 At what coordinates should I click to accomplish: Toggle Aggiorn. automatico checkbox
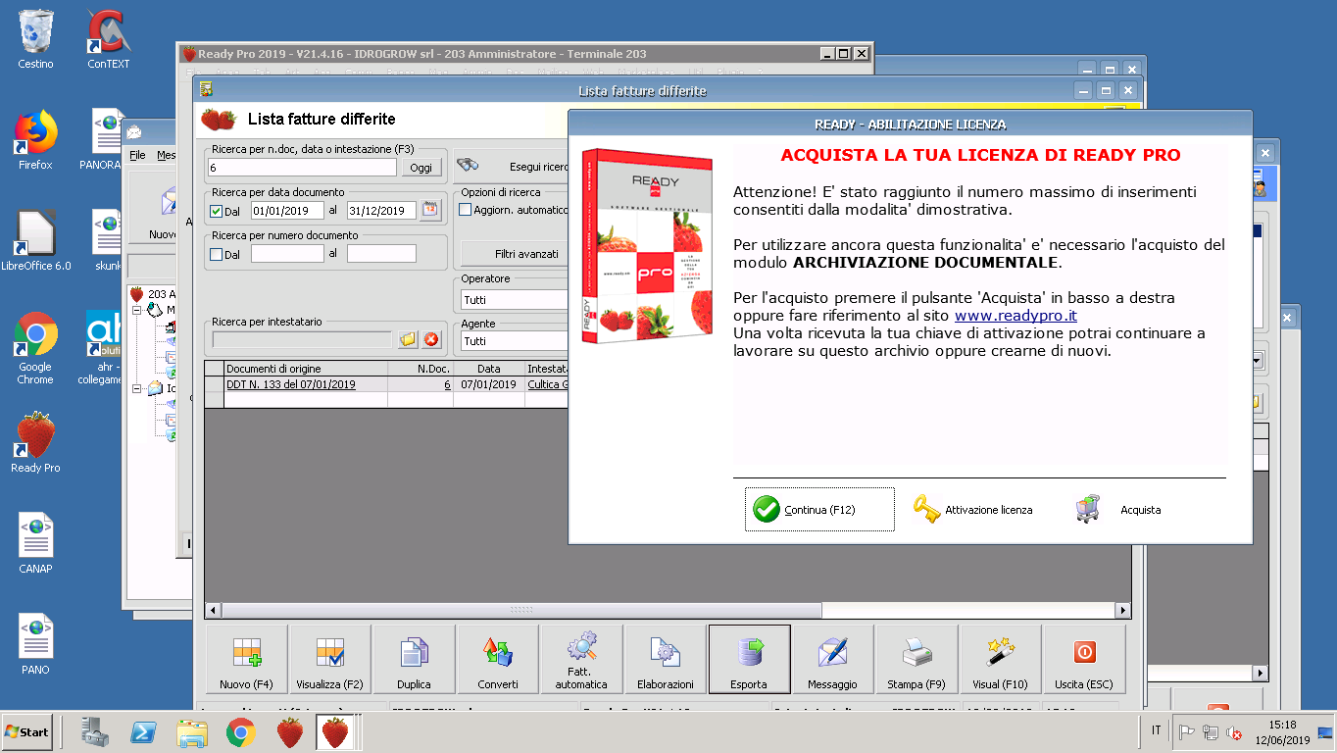pos(466,210)
